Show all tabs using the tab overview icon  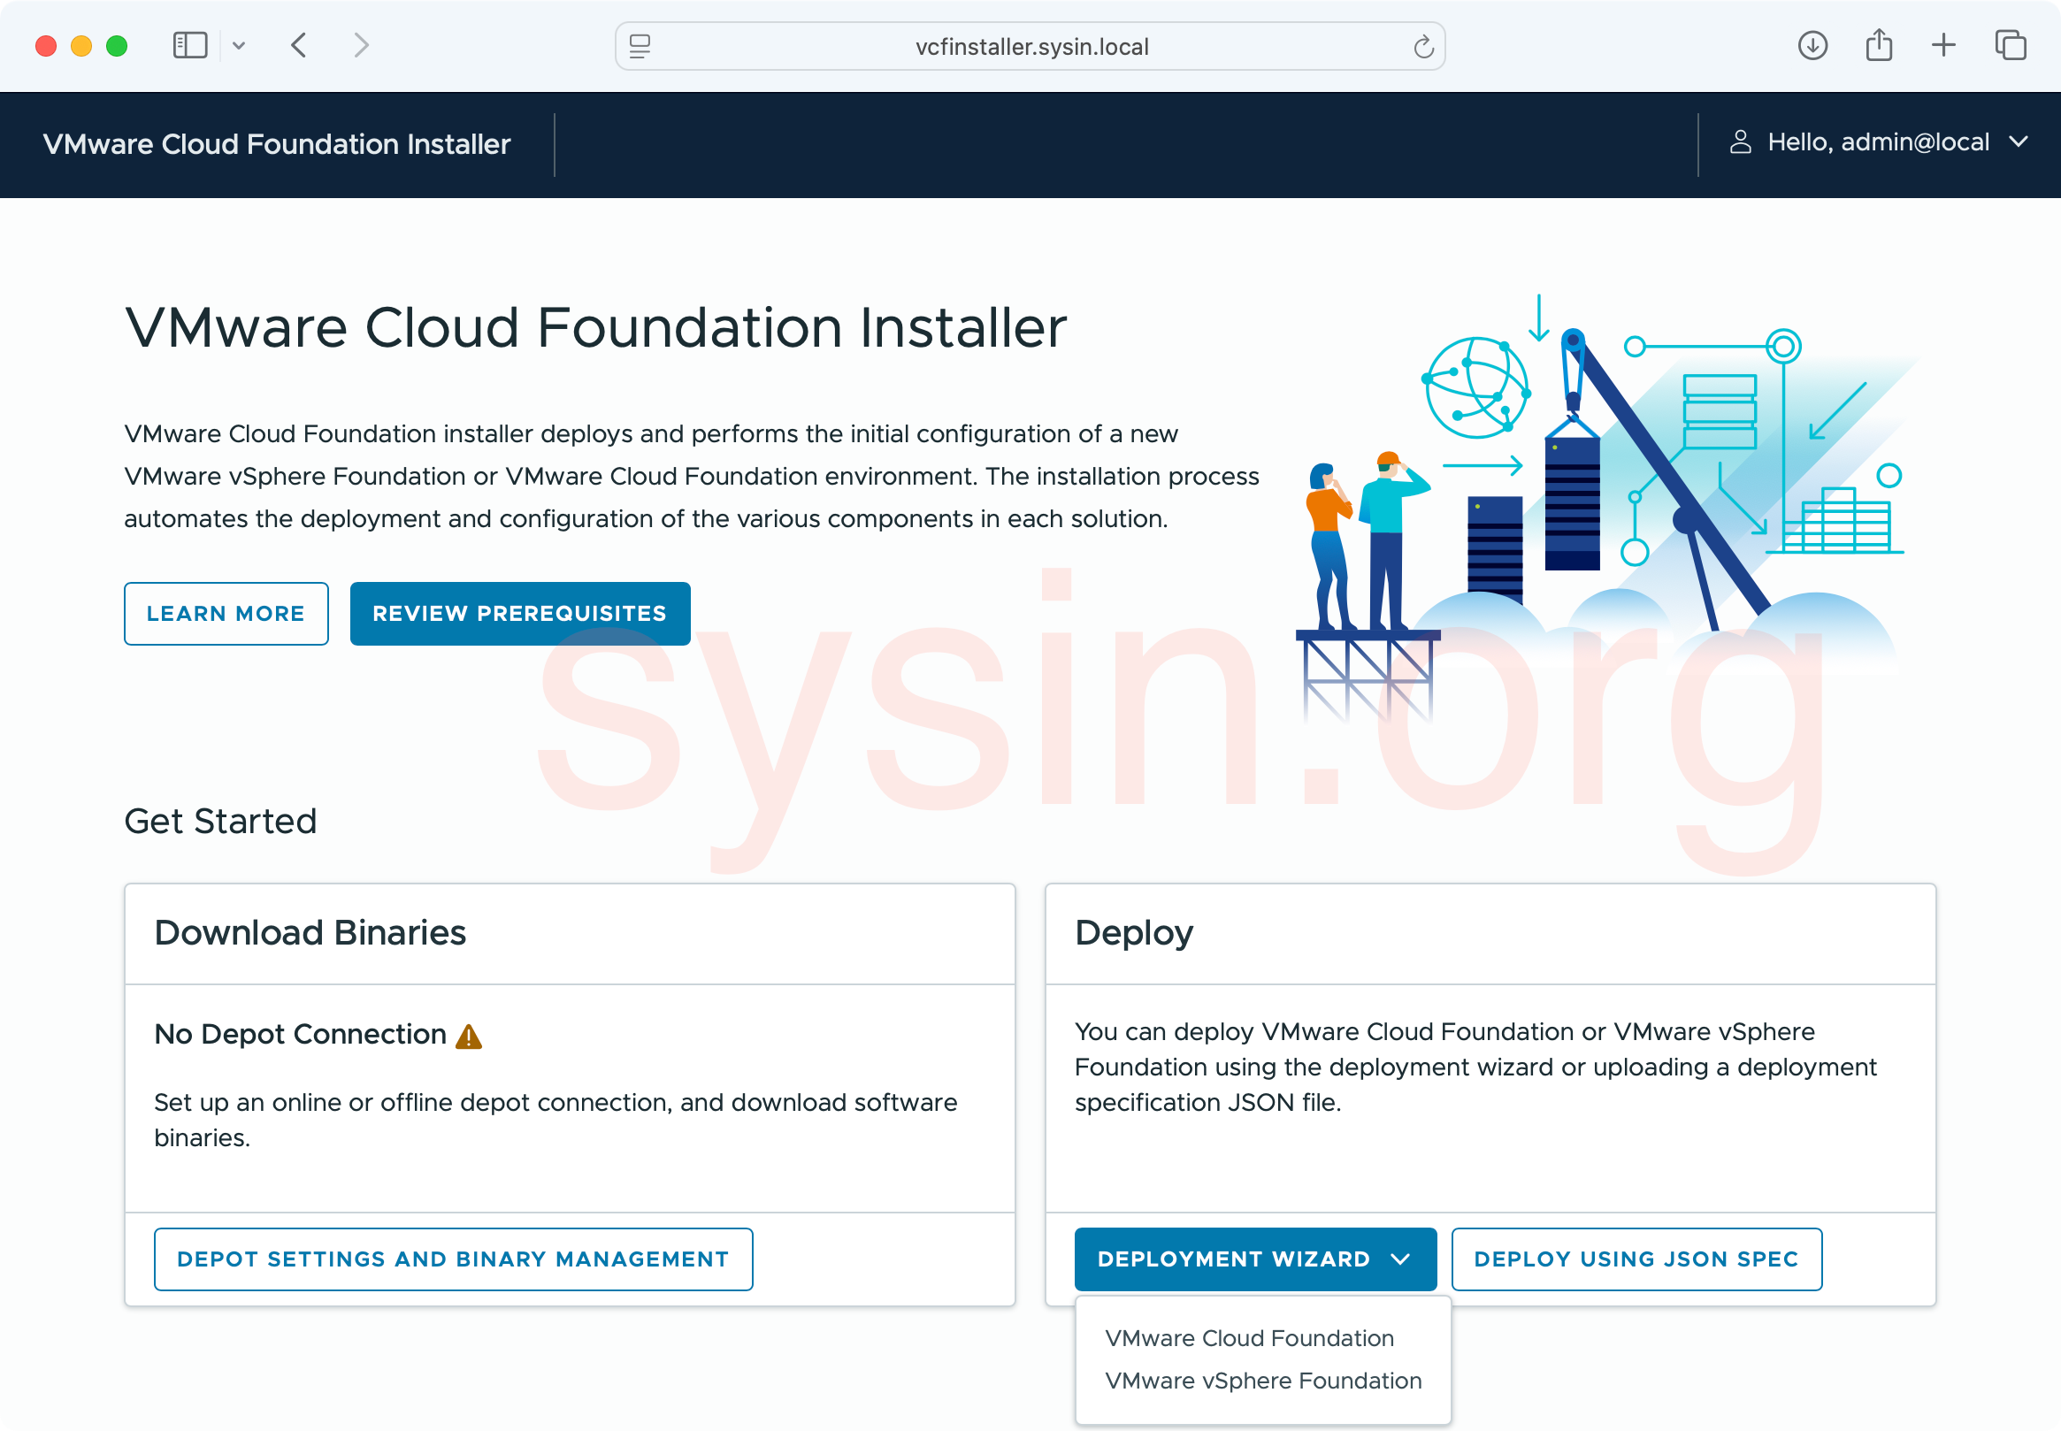point(2011,45)
